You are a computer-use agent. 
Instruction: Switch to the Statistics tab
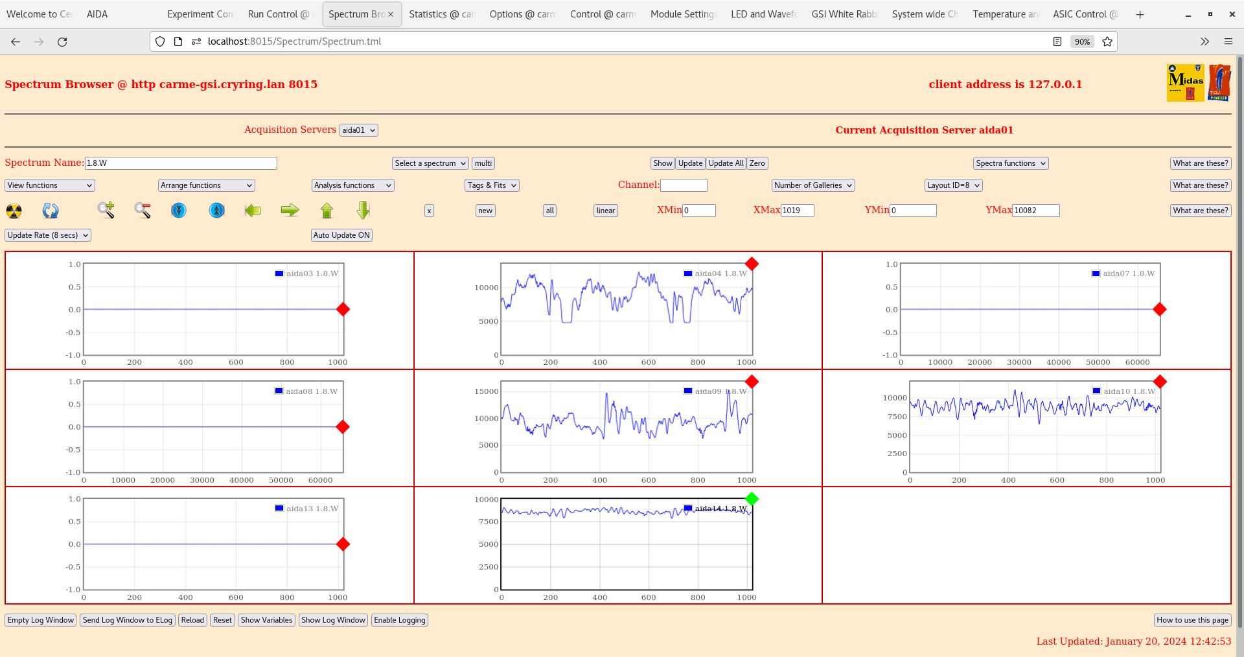[x=442, y=14]
